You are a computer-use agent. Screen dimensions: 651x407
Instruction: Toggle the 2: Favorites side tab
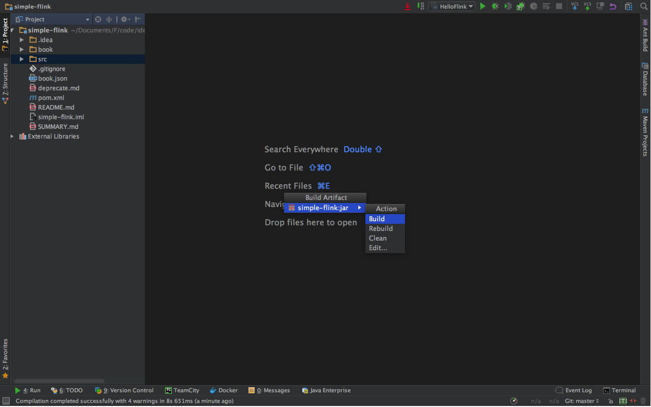[x=5, y=359]
